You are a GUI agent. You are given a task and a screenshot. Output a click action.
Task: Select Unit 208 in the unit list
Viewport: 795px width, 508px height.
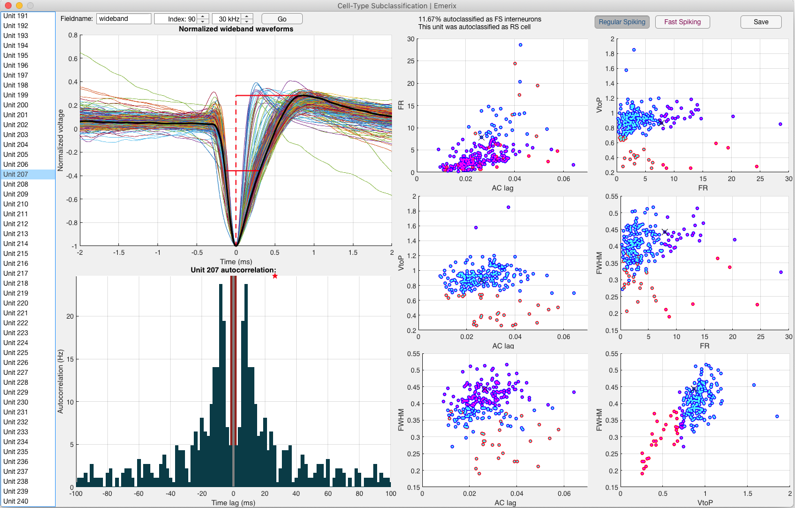click(16, 184)
